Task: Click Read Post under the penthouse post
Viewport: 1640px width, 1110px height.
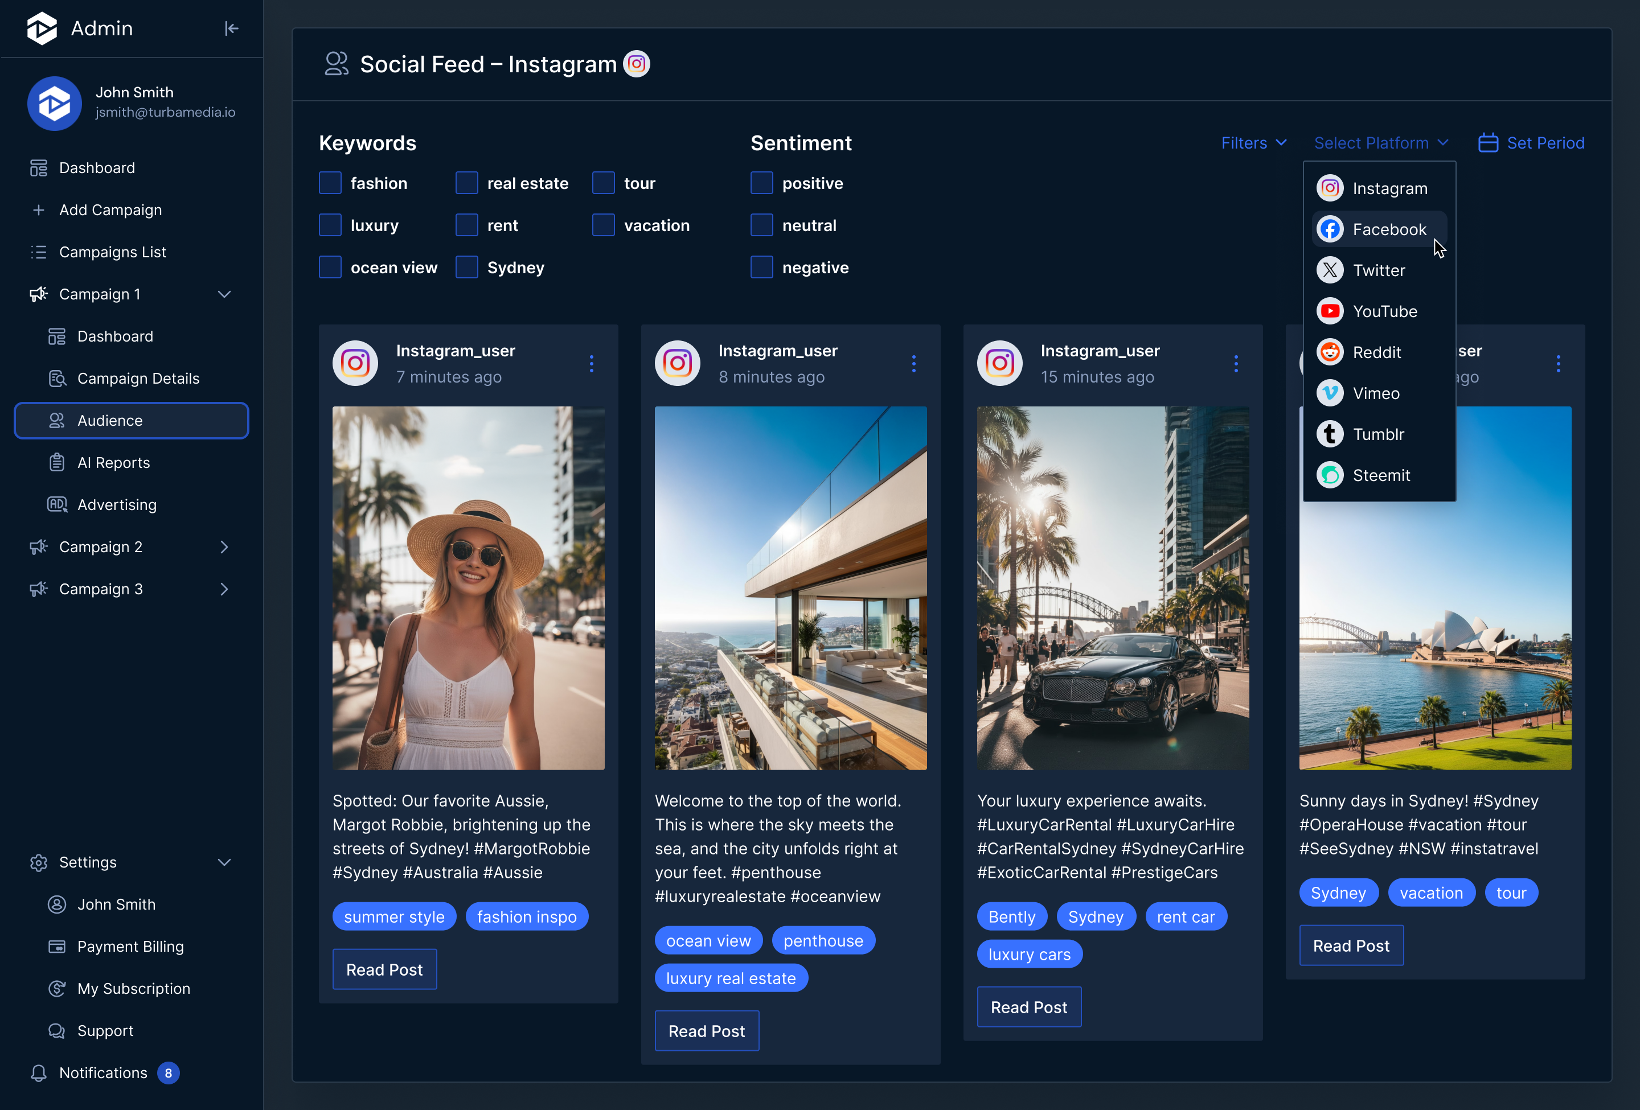Action: pos(706,1031)
